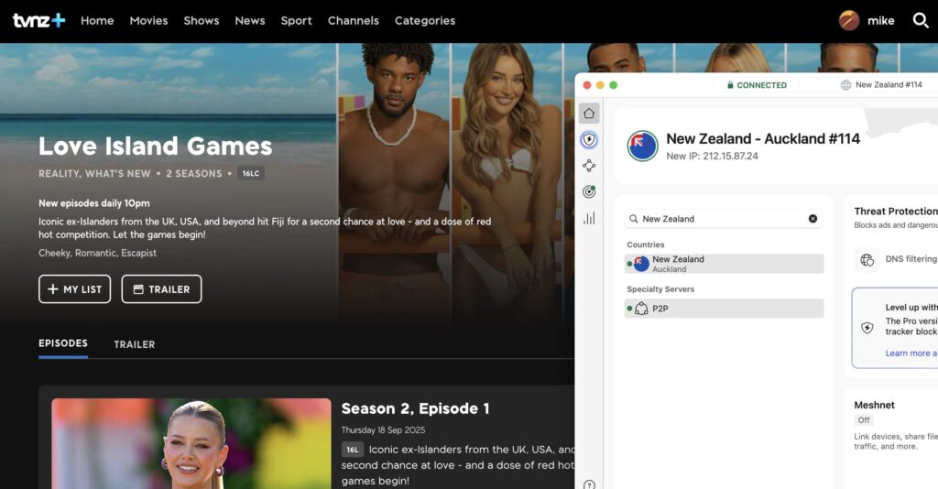Click the Threat Protection heading

pyautogui.click(x=896, y=211)
